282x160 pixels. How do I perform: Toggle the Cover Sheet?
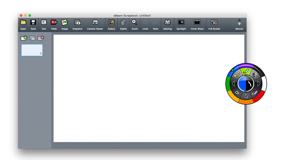pyautogui.click(x=197, y=22)
